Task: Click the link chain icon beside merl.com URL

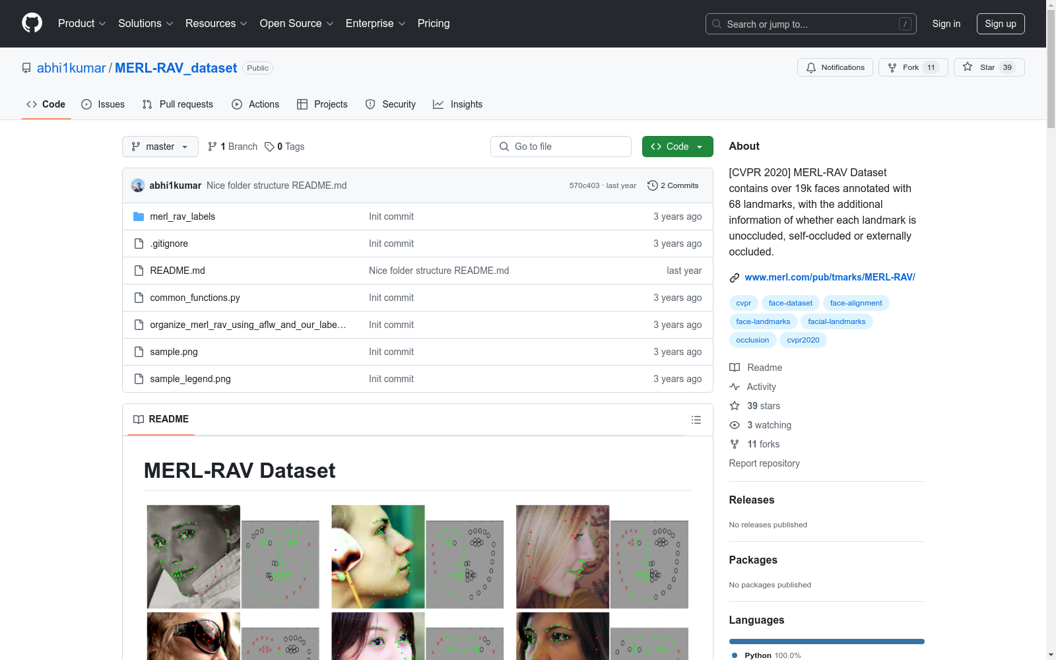Action: (x=734, y=277)
